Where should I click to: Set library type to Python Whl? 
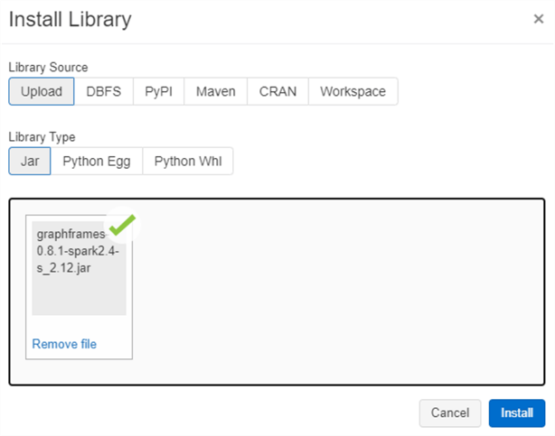(187, 162)
